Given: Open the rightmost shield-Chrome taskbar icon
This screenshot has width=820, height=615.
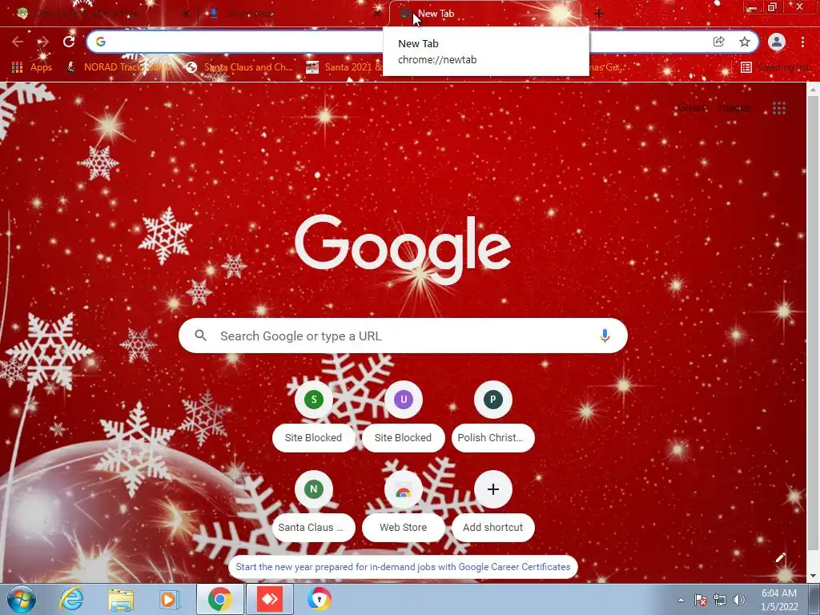Looking at the screenshot, I should click(x=319, y=599).
